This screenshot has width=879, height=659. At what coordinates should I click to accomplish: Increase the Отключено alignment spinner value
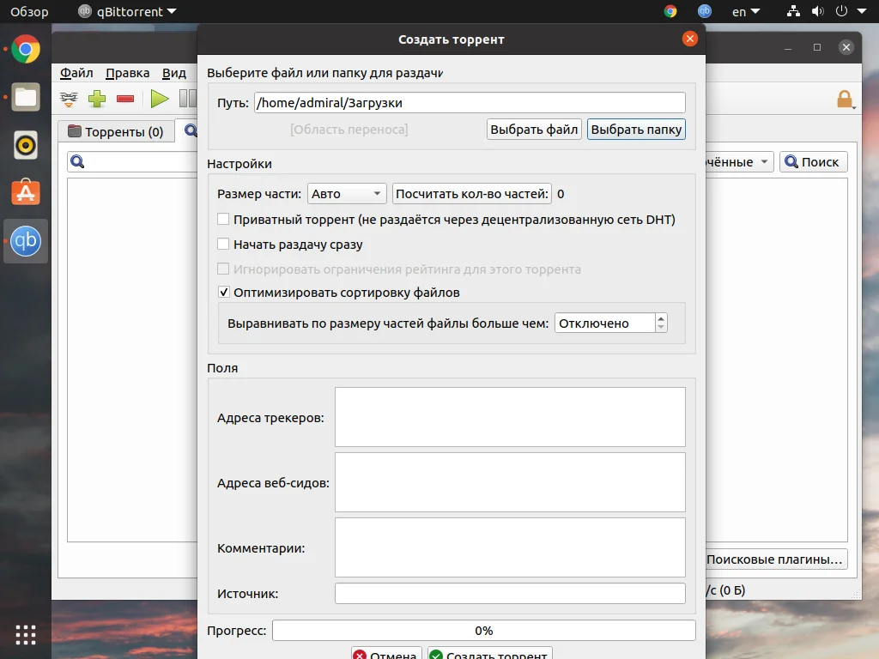click(x=661, y=318)
